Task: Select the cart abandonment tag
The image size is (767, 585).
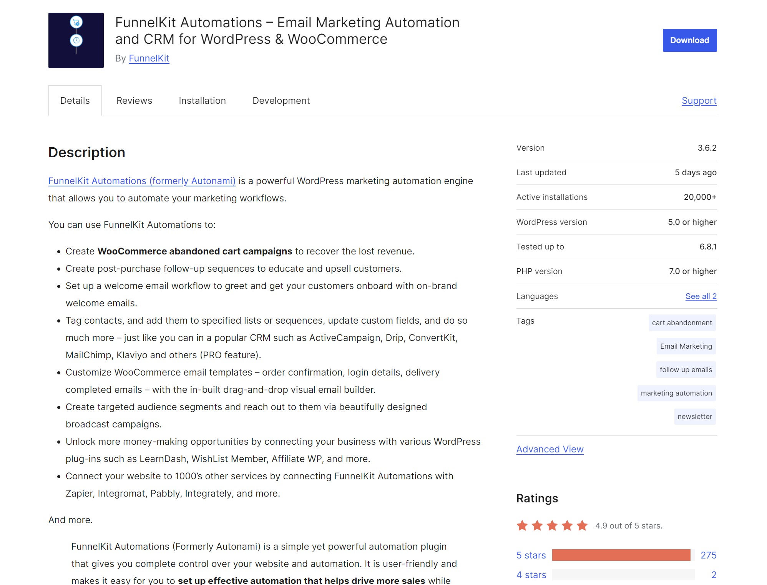Action: (682, 323)
